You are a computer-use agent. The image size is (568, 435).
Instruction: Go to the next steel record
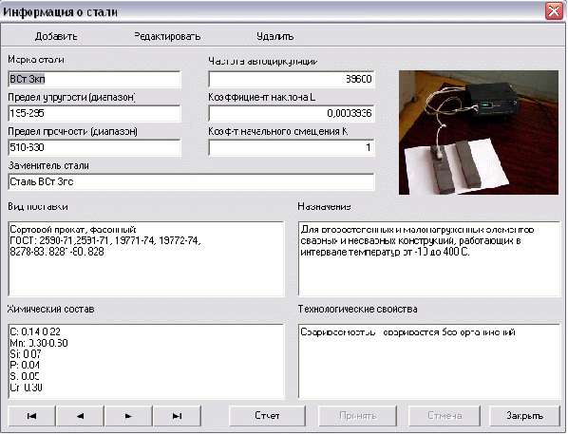[128, 416]
